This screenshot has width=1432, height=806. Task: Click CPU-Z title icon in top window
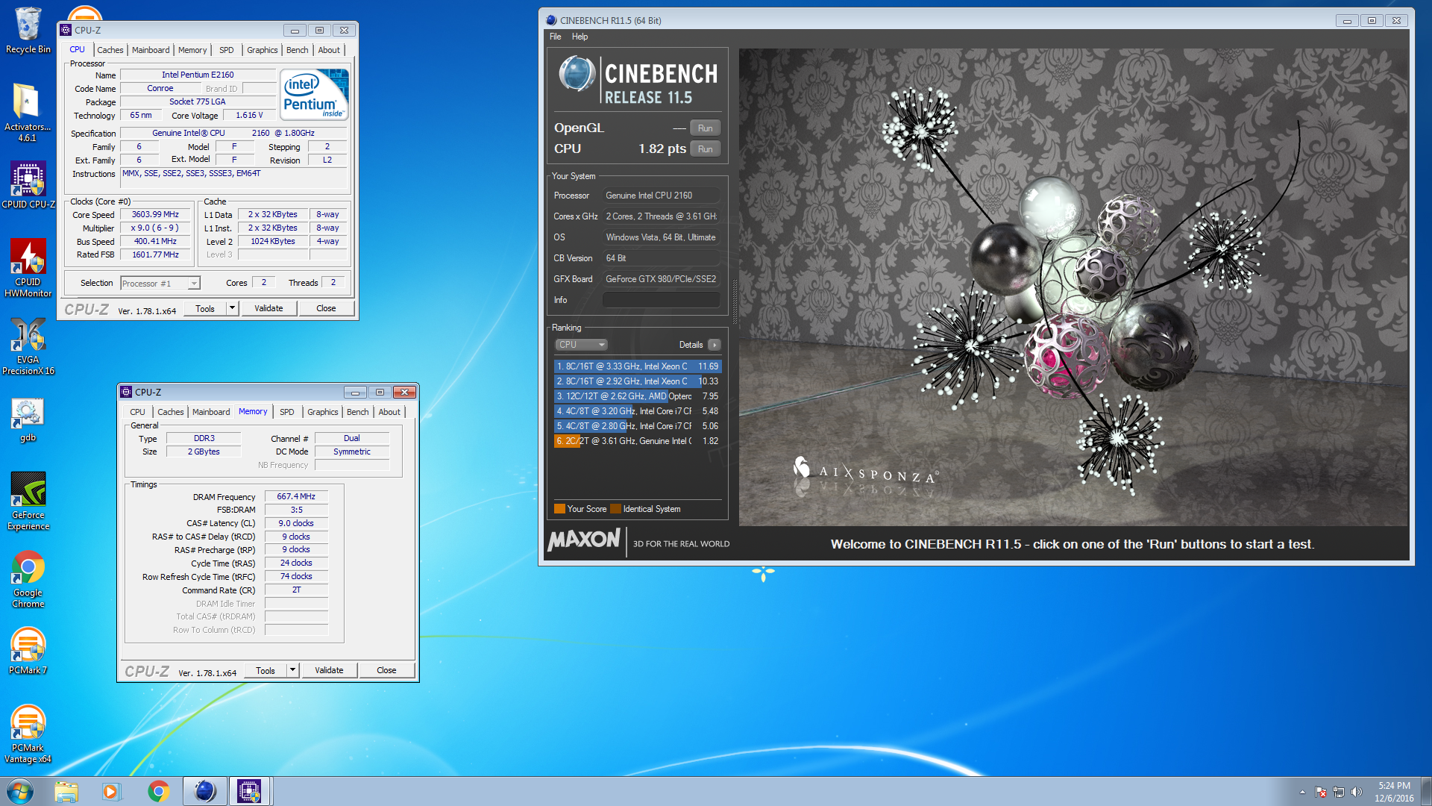pyautogui.click(x=66, y=31)
